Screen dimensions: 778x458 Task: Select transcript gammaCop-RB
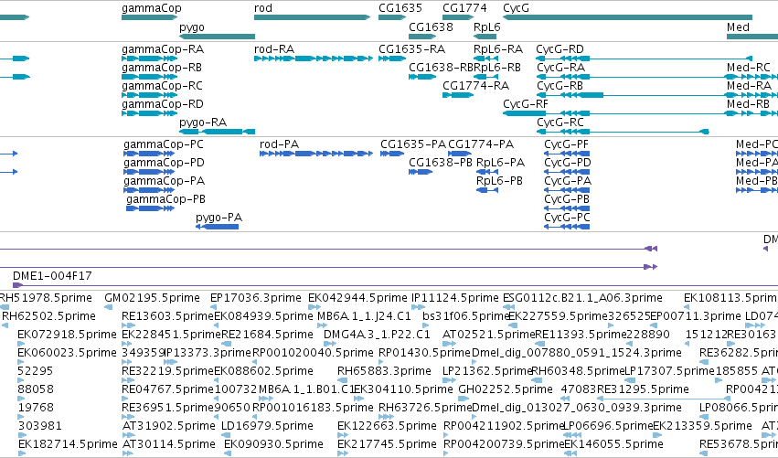[149, 77]
